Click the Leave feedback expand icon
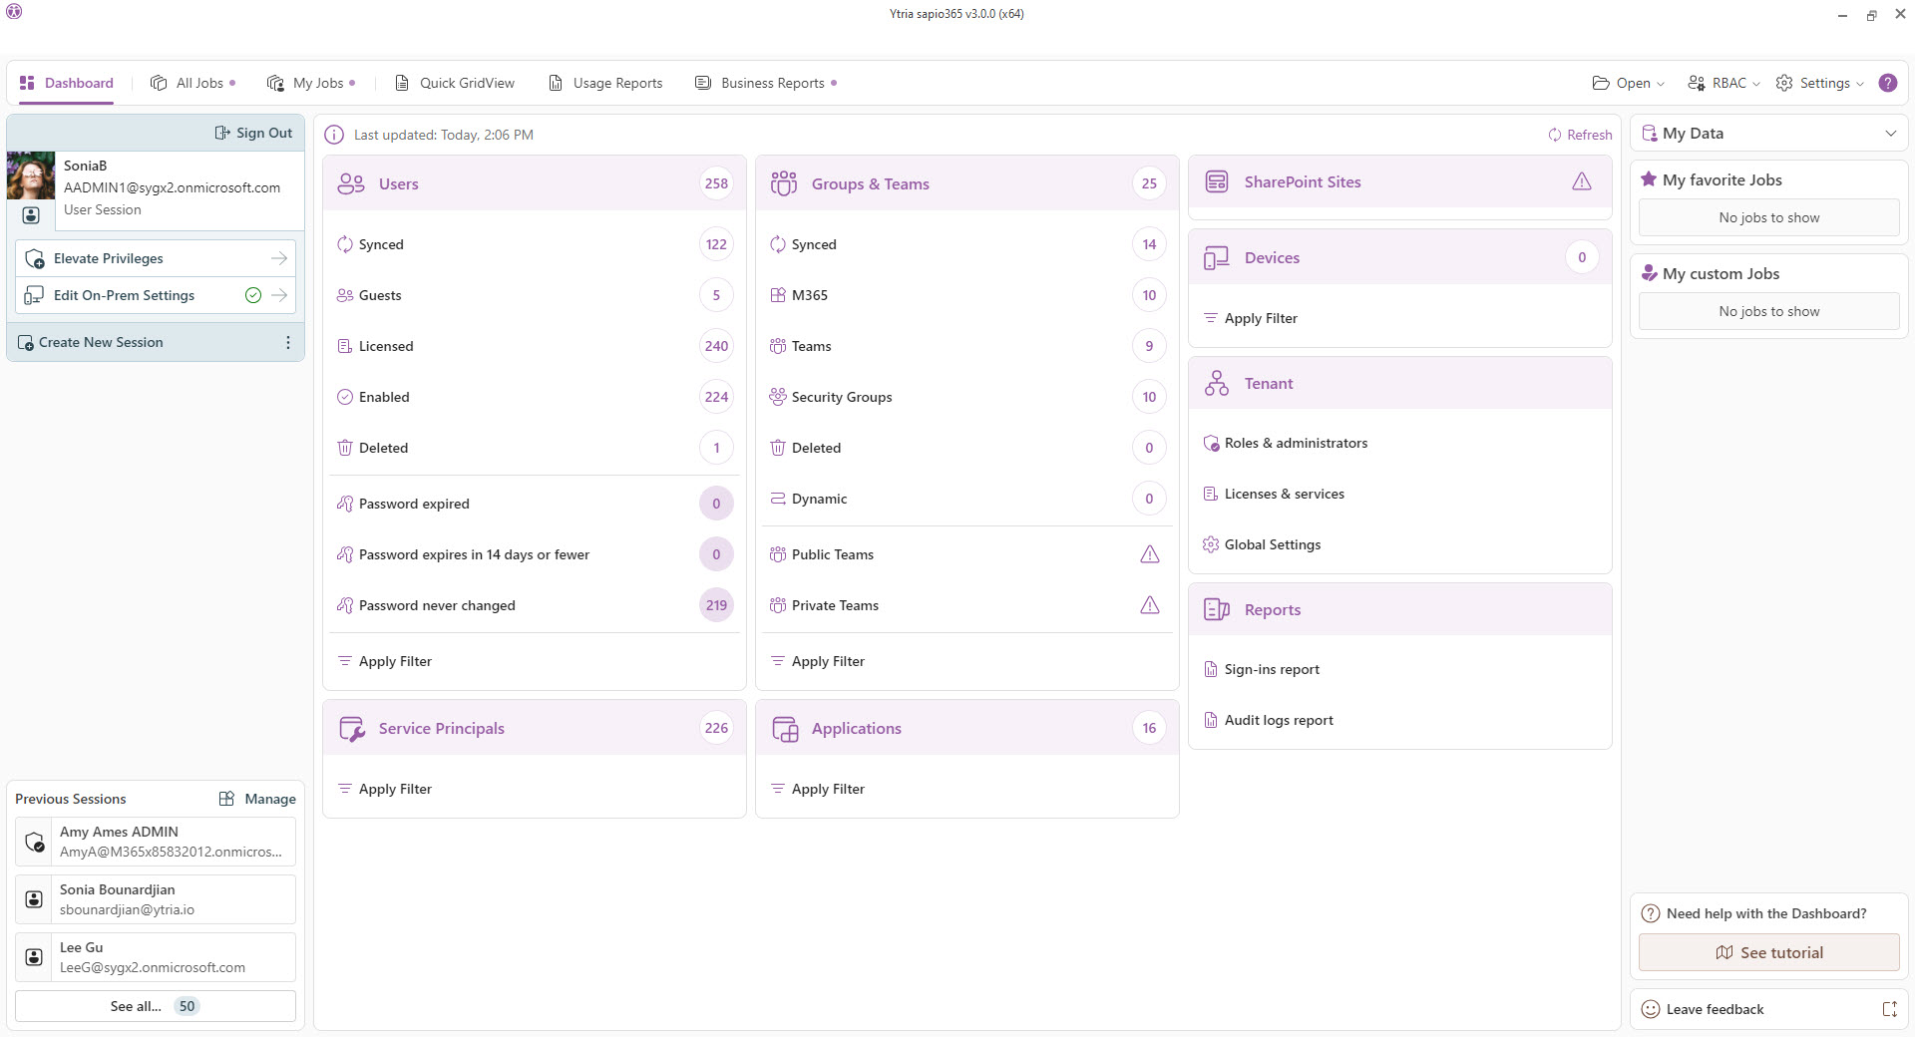 click(1889, 1009)
